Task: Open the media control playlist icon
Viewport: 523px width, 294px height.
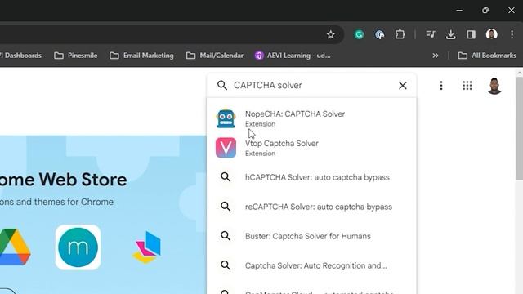Action: (431, 34)
